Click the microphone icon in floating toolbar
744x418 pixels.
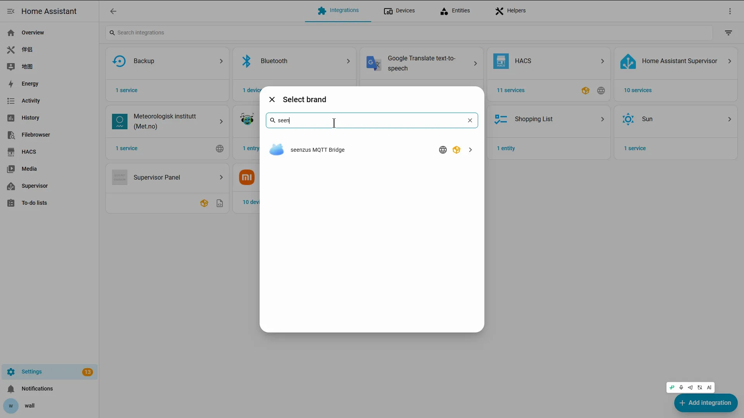(681, 387)
